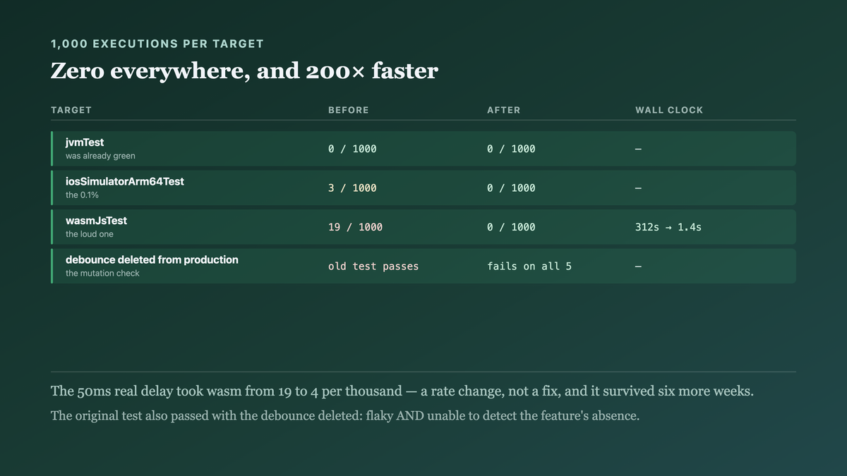The height and width of the screenshot is (476, 847).
Task: Select the iosSimulatorArm64Test row name
Action: (125, 181)
